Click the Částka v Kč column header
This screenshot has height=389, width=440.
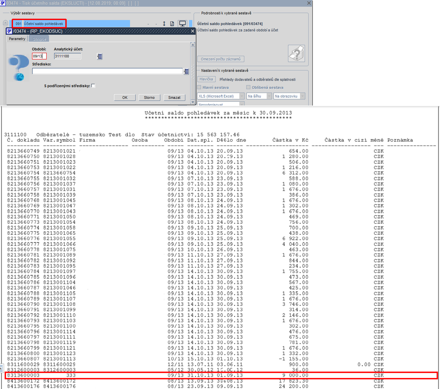(x=290, y=140)
